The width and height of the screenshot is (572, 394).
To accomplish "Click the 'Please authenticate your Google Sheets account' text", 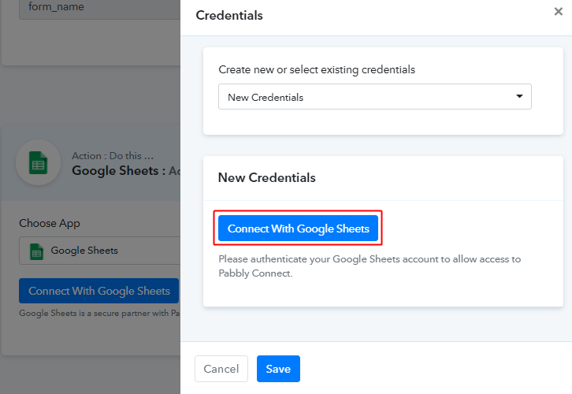I will click(x=370, y=266).
